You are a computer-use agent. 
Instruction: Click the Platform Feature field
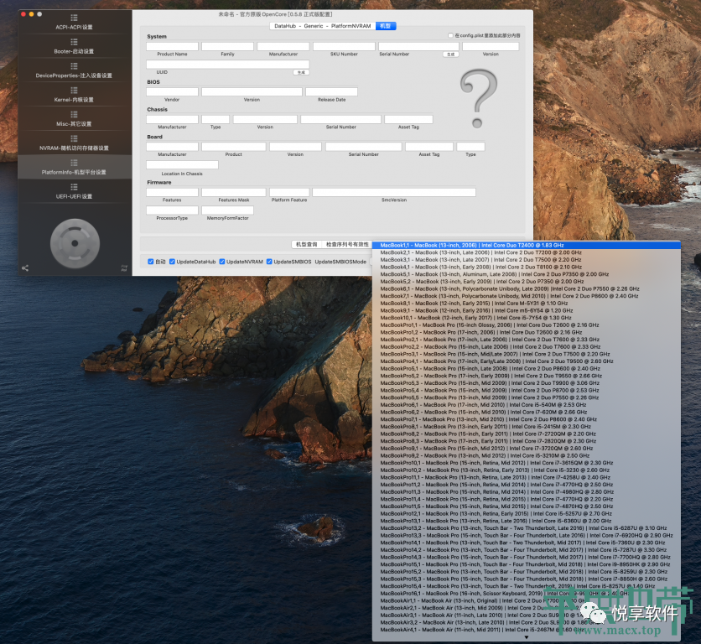(x=289, y=192)
